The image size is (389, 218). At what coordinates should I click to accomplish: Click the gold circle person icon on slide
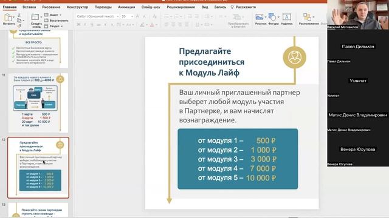[294, 58]
